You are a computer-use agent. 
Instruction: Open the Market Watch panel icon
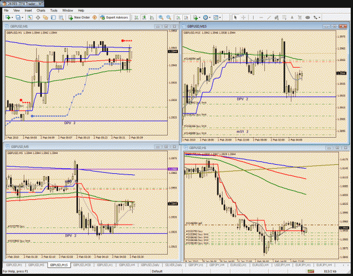tap(30, 17)
